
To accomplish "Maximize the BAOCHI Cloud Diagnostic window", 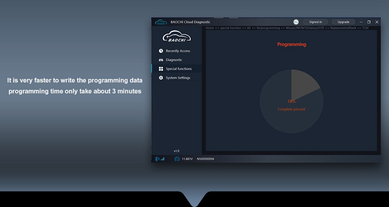I will pyautogui.click(x=369, y=22).
